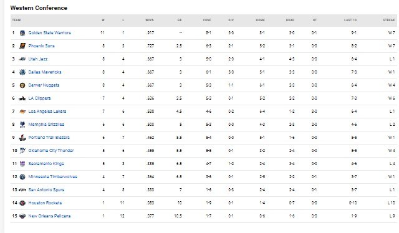Click the Sacramento Kings logo icon
Screen dimensions: 399x233
(22, 164)
